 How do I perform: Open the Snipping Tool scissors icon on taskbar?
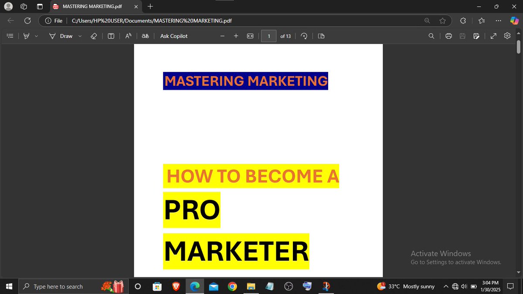[x=326, y=286]
